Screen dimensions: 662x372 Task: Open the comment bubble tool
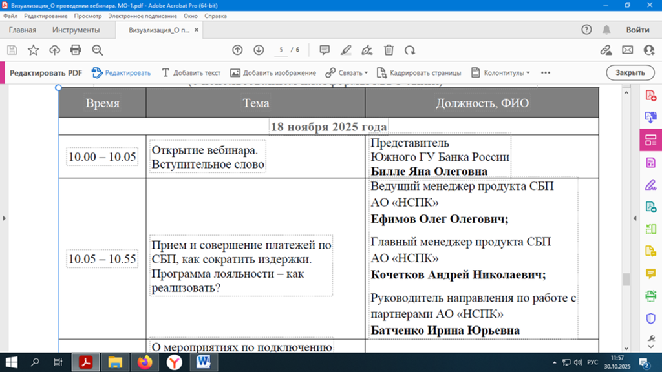click(x=325, y=50)
